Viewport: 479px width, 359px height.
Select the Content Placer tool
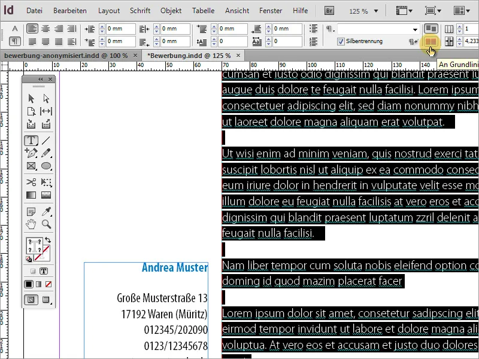tap(46, 124)
